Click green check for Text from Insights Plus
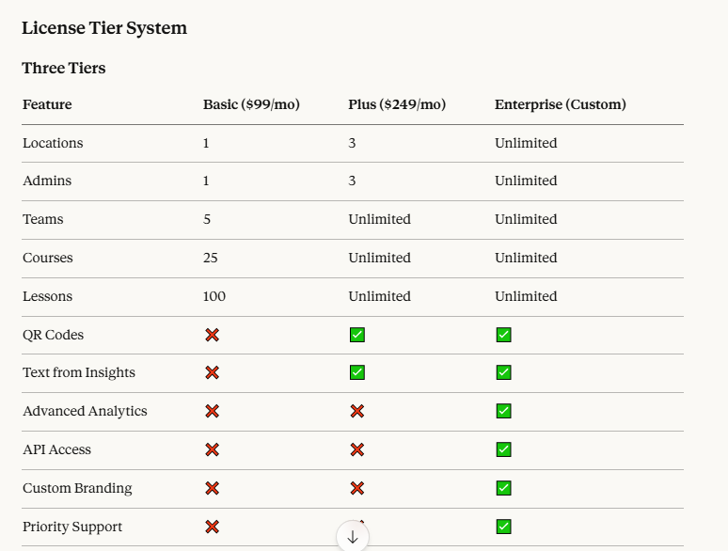 [357, 372]
